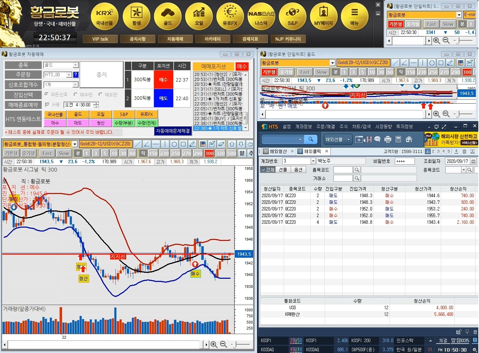Toggle 기본형 in 골드 chart window
This screenshot has height=353, width=479.
[269, 72]
